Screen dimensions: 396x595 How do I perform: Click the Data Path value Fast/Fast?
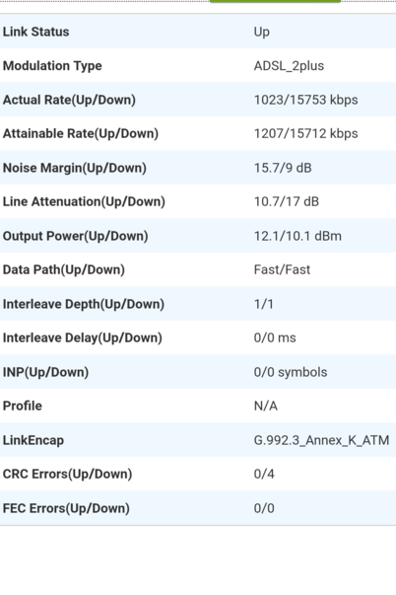click(x=282, y=269)
